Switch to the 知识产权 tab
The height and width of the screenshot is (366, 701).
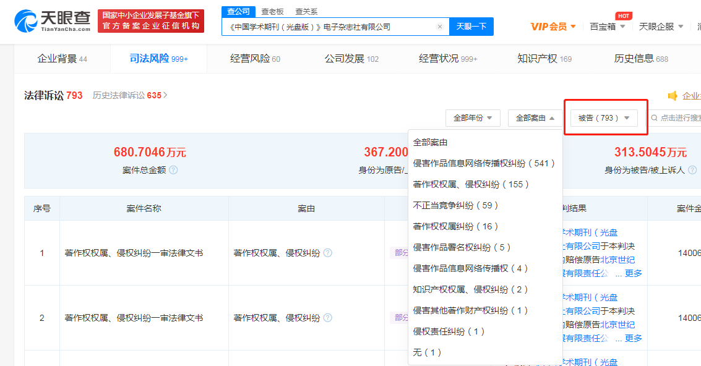[x=544, y=59]
